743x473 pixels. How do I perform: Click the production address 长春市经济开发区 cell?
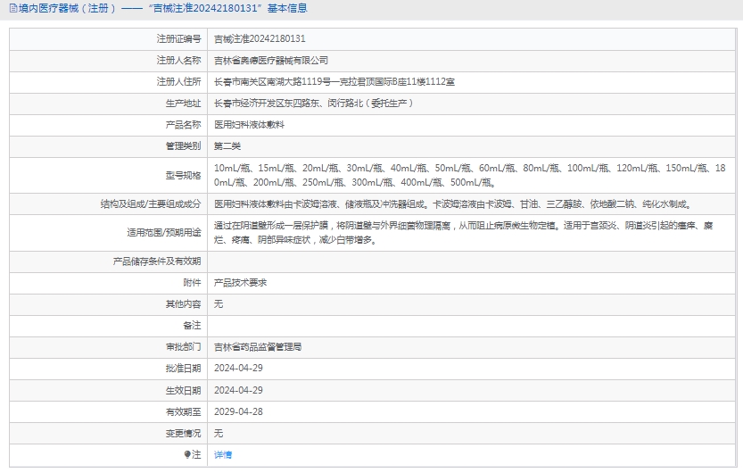pyautogui.click(x=313, y=104)
